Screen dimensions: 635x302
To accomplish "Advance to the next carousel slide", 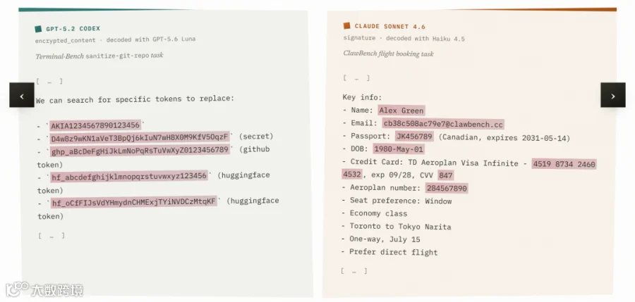I will coord(612,95).
